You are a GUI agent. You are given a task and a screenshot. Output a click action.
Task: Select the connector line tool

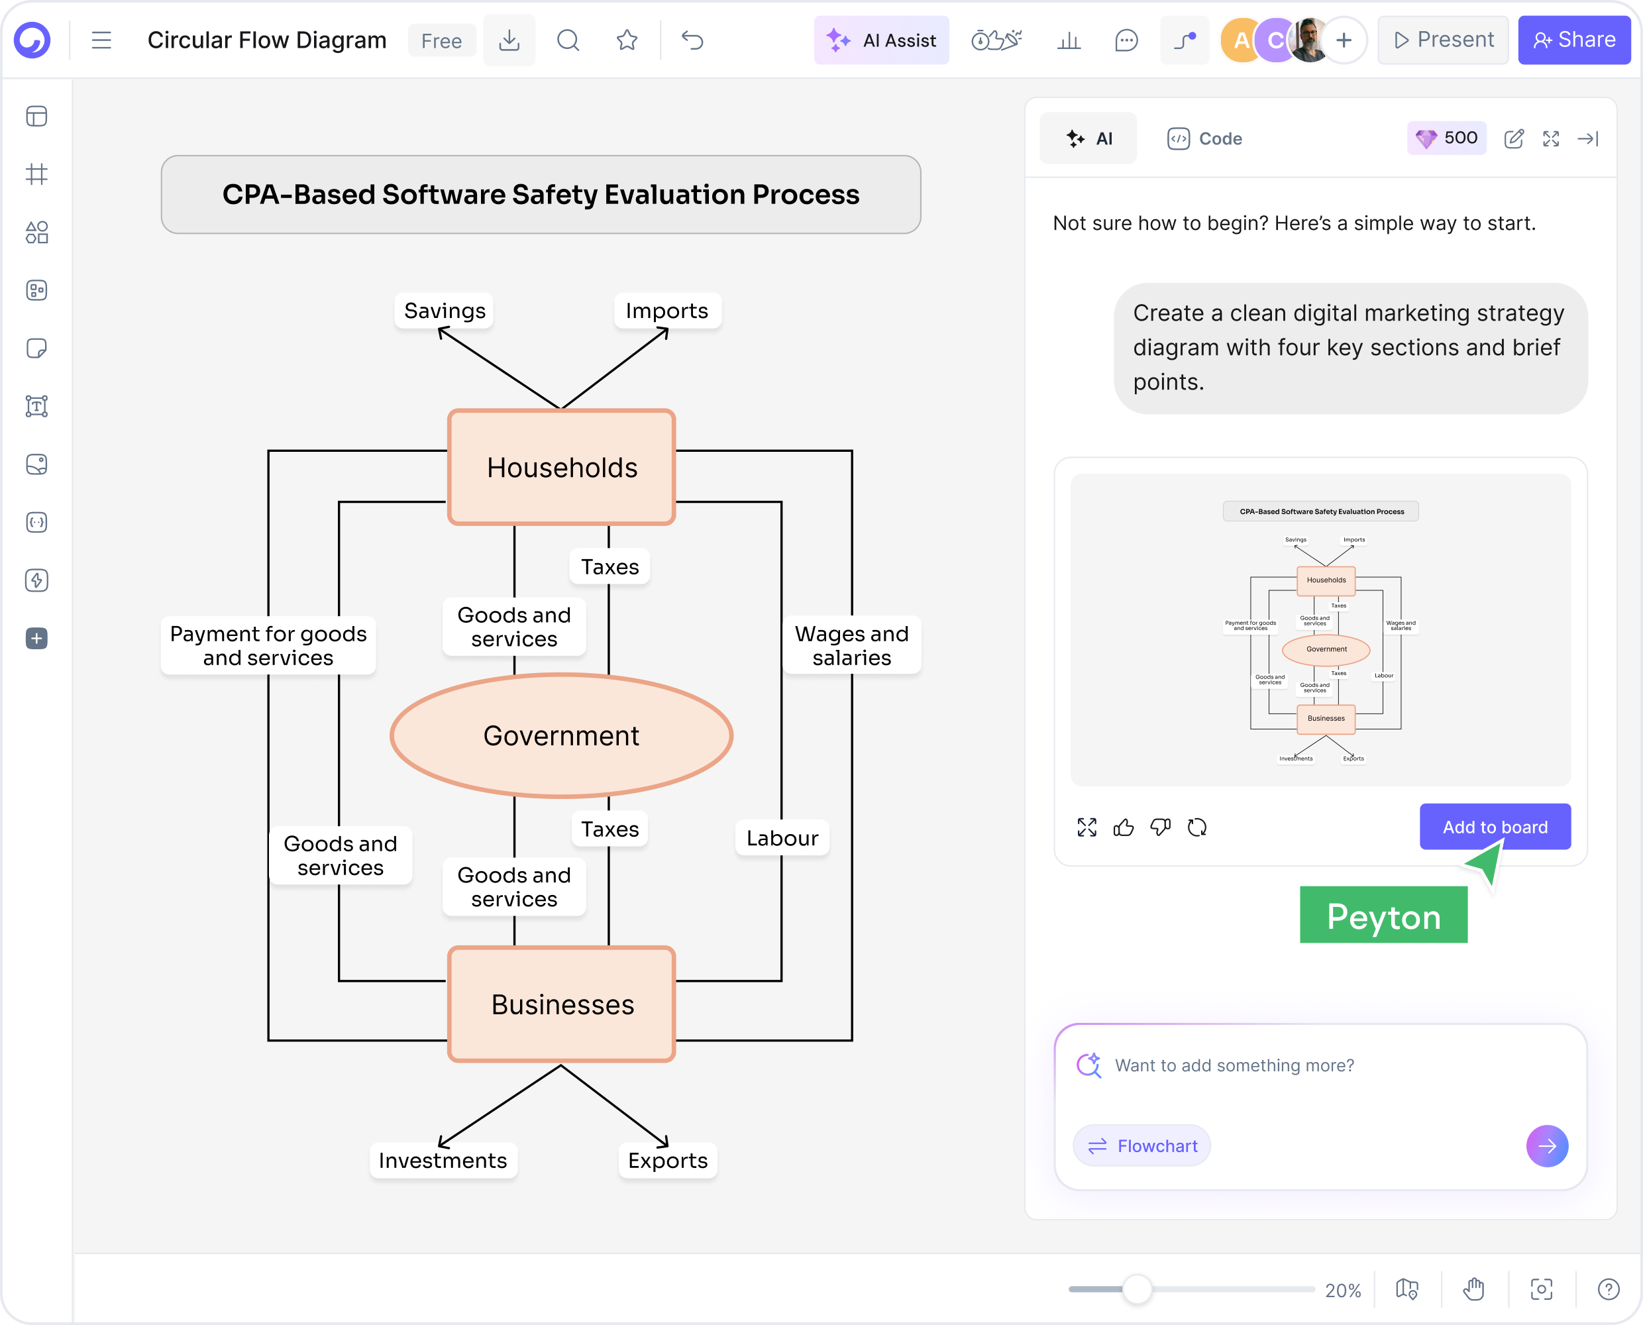pos(1185,40)
